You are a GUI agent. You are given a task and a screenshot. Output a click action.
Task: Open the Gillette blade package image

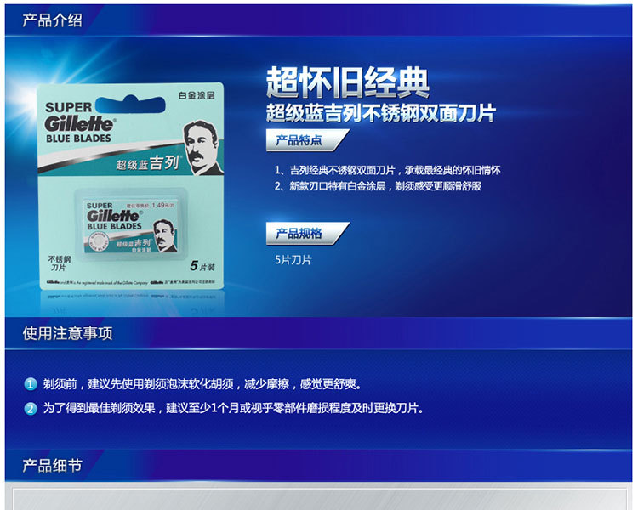(131, 186)
